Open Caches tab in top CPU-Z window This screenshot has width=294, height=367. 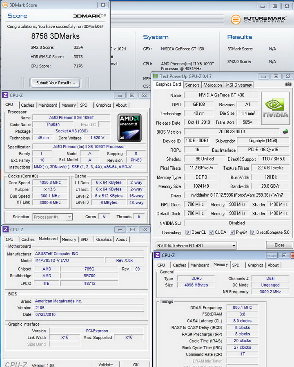point(28,105)
